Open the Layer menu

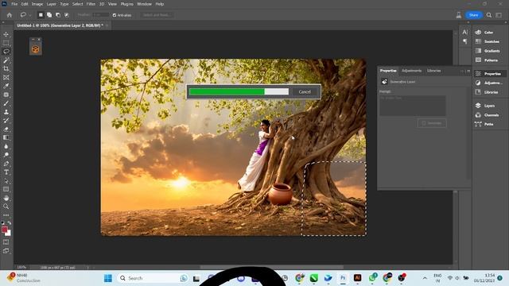point(51,4)
